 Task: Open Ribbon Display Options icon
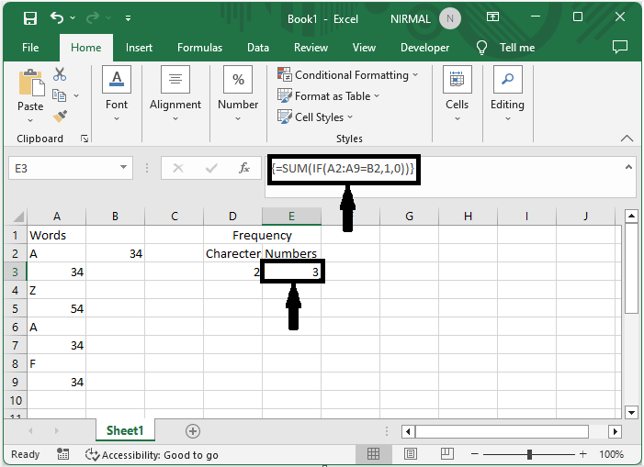point(492,17)
